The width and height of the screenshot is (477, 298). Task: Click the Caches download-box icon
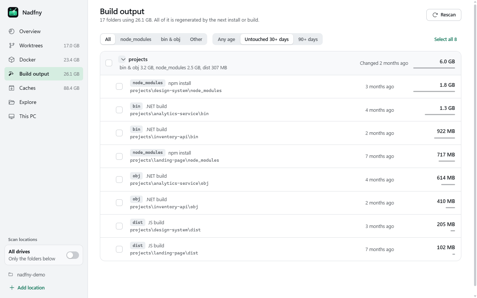(12, 88)
